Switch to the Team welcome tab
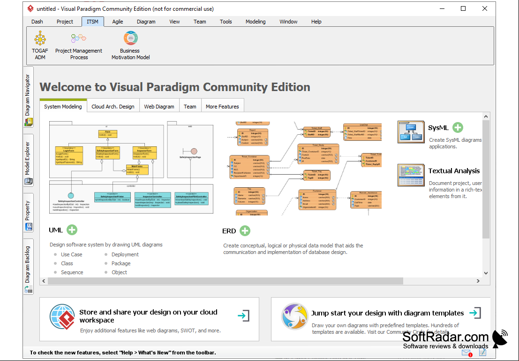519x361 pixels. (190, 107)
